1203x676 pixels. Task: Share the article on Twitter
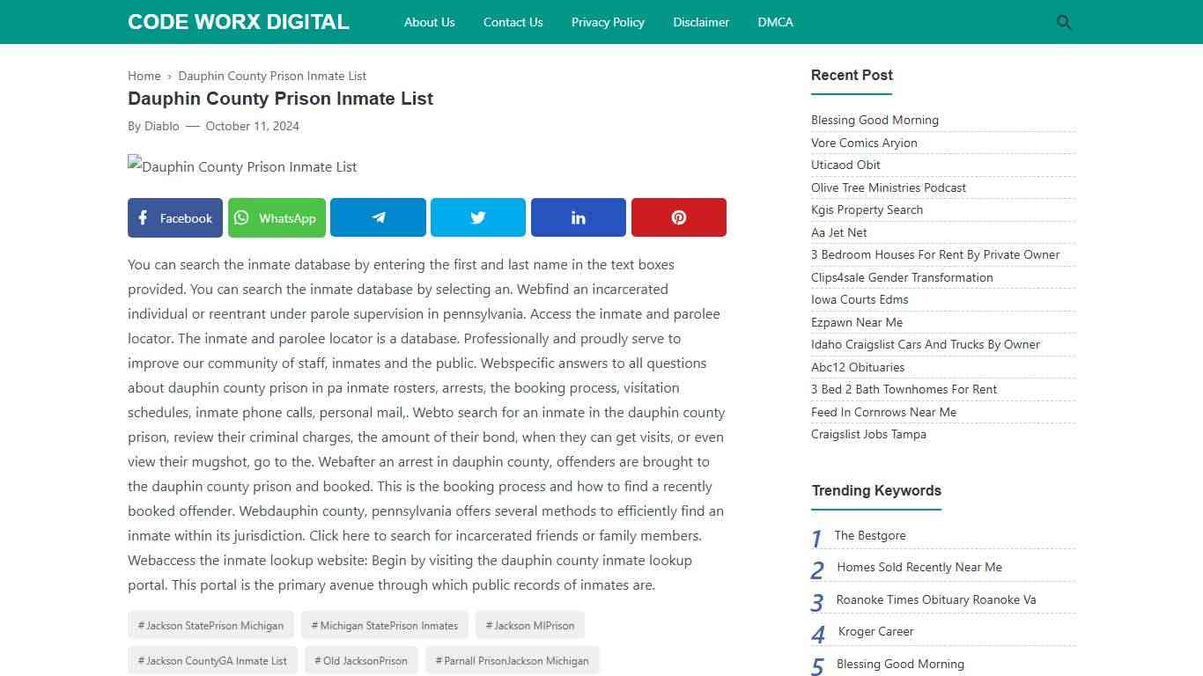point(477,217)
